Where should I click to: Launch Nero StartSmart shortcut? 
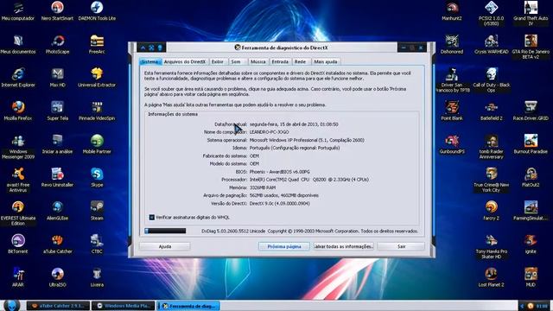[57, 11]
